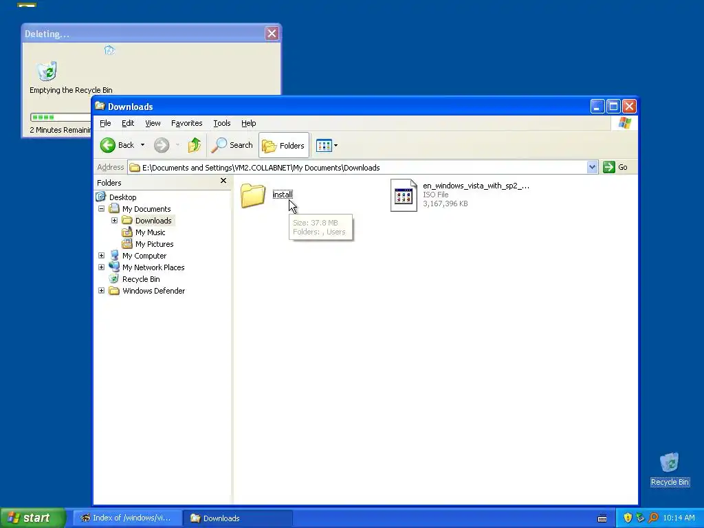
Task: Click the security shield tray icon
Action: (628, 518)
